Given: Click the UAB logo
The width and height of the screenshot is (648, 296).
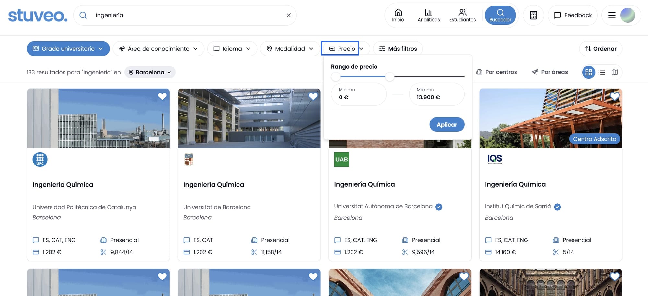Looking at the screenshot, I should pos(341,159).
